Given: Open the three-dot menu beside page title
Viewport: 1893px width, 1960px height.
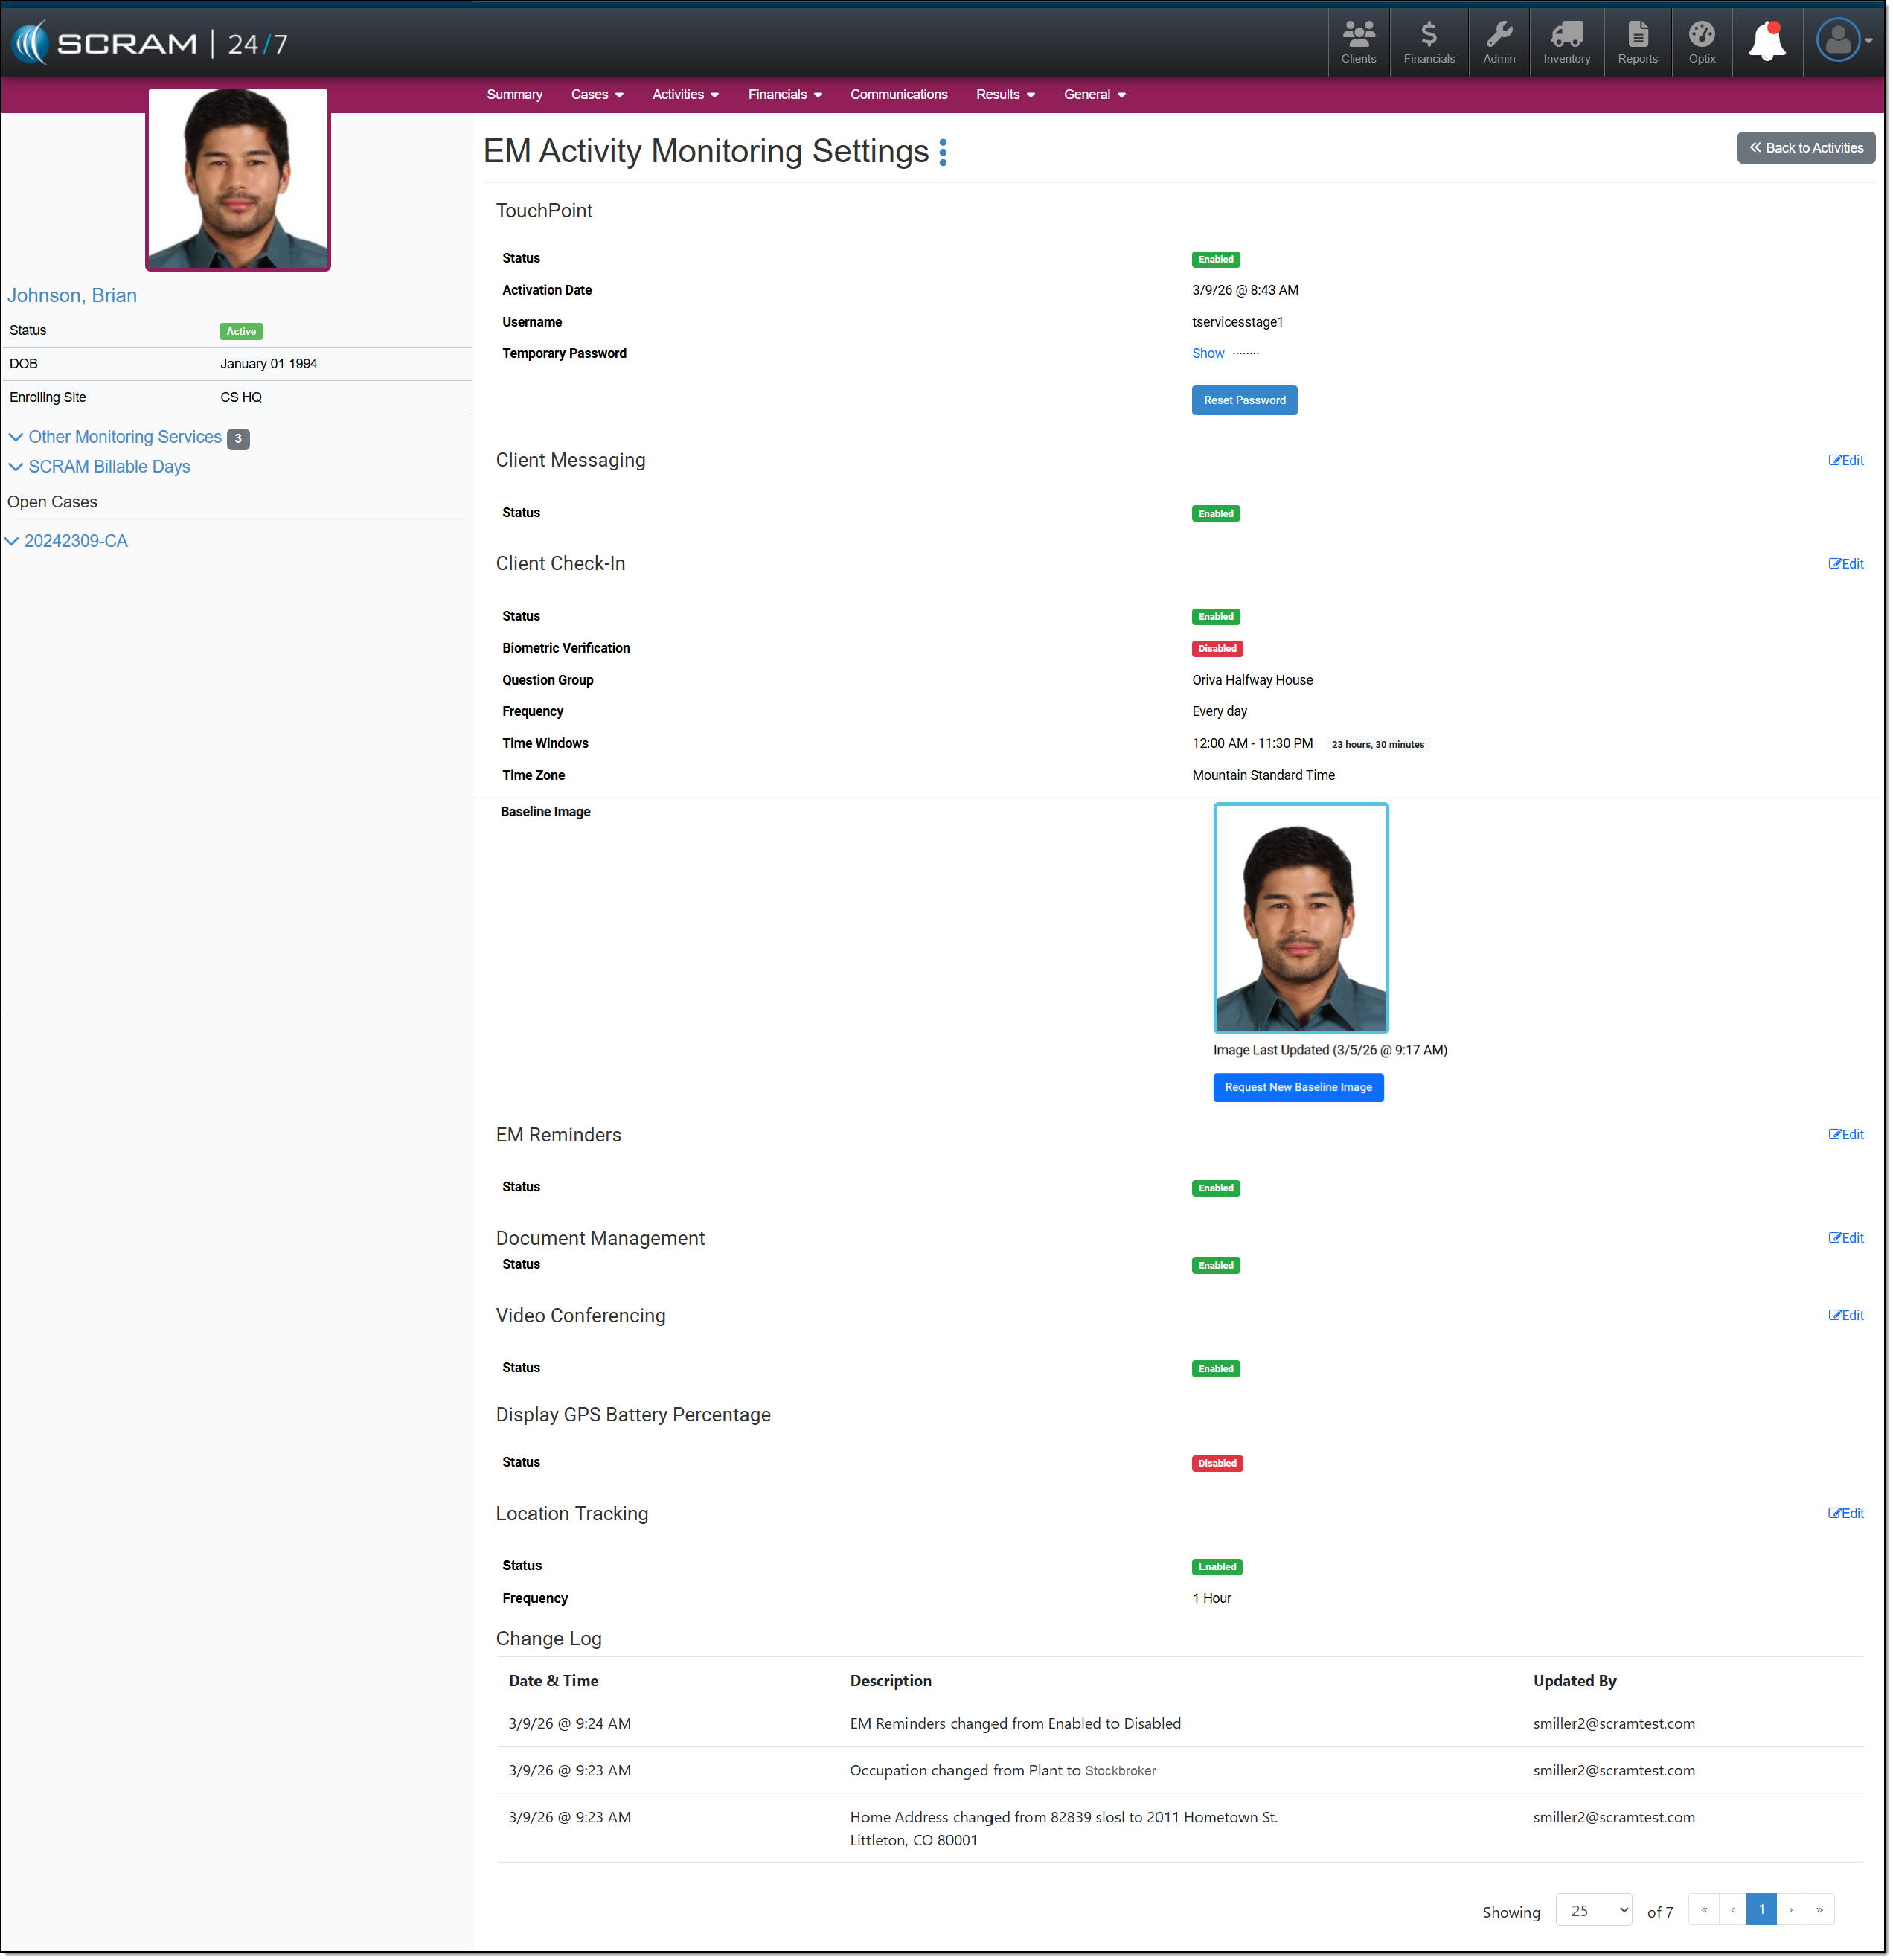Looking at the screenshot, I should [x=942, y=152].
